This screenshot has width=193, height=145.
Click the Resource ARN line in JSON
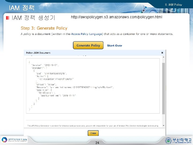[x=75, y=87]
